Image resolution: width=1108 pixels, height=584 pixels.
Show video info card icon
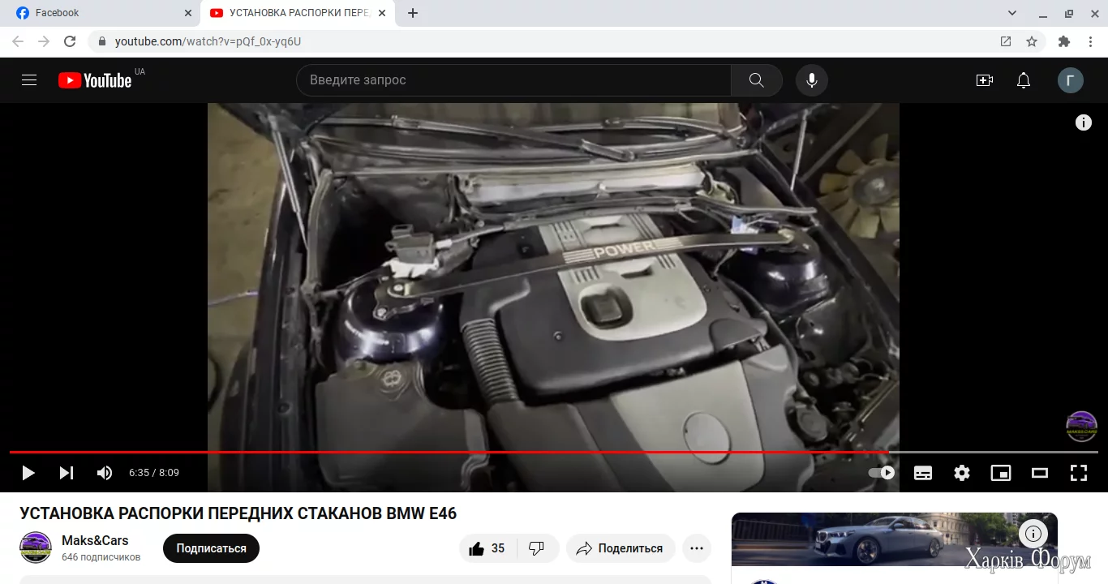pyautogui.click(x=1084, y=122)
